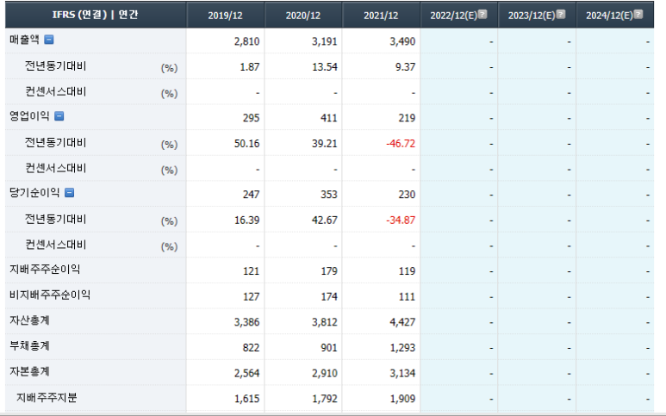Click the 지배주주순이익 row label
Image resolution: width=666 pixels, height=416 pixels.
45,269
